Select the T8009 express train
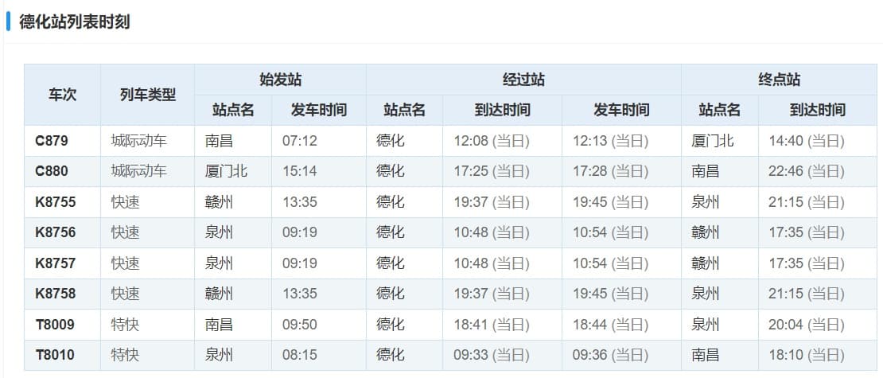883x378 pixels. click(x=56, y=324)
